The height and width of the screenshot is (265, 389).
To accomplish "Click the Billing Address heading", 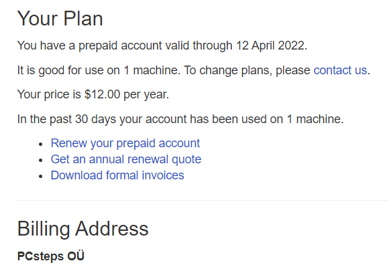I will pyautogui.click(x=83, y=229).
